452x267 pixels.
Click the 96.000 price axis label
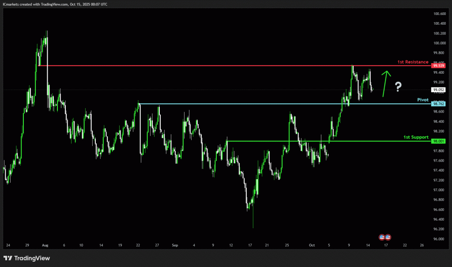[439, 239]
